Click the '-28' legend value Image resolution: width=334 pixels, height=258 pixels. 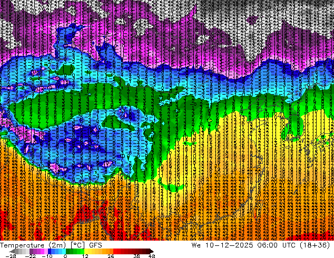click(x=11, y=256)
